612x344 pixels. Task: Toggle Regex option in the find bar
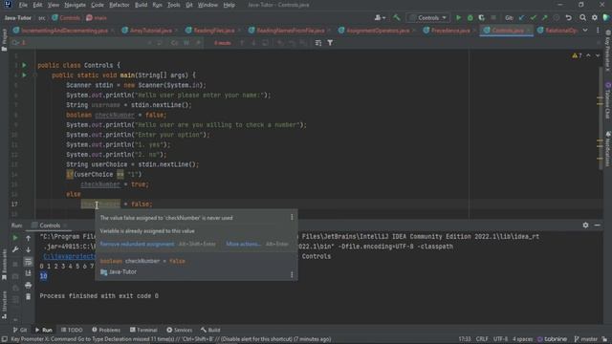coord(198,43)
